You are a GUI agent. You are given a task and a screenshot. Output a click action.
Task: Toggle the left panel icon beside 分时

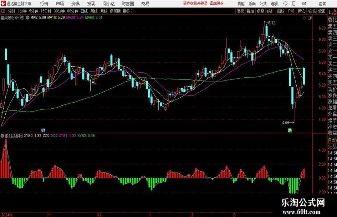3,11
